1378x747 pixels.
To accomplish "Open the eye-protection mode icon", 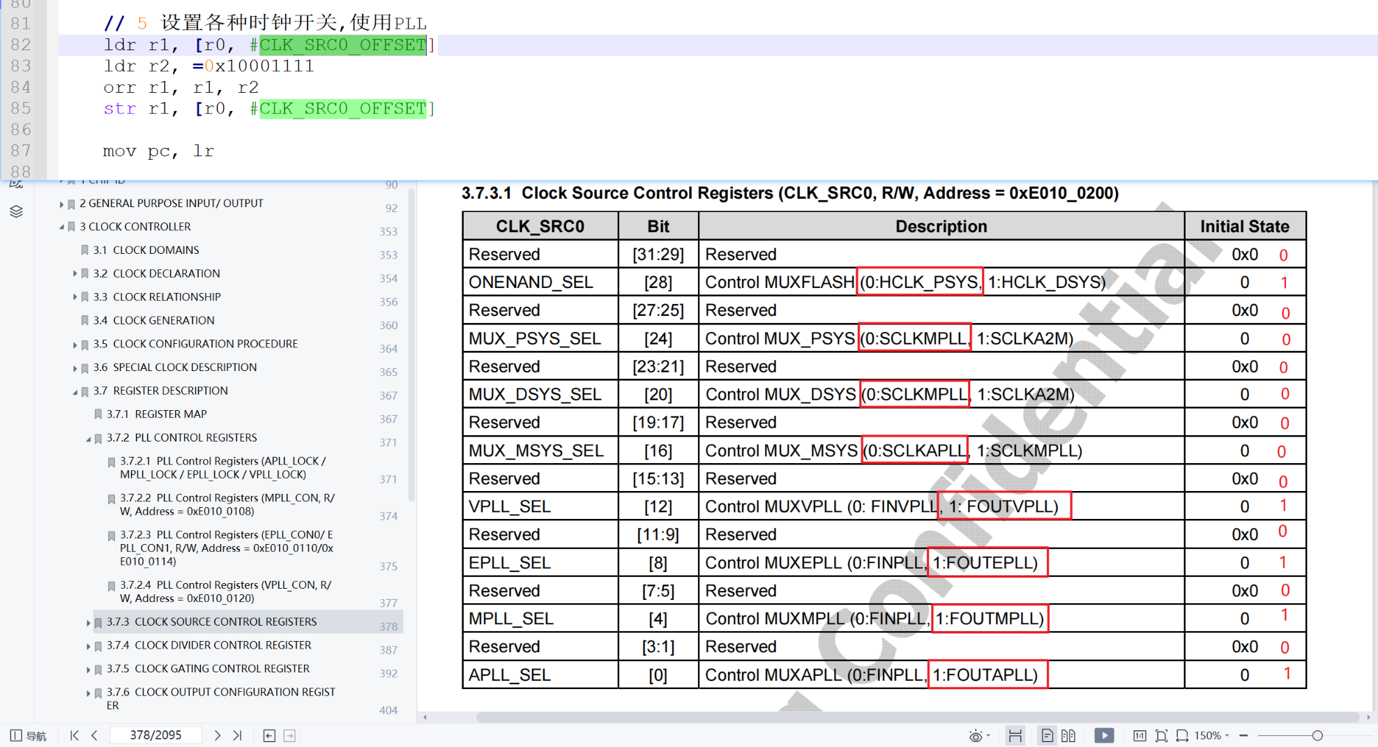I will (x=976, y=736).
